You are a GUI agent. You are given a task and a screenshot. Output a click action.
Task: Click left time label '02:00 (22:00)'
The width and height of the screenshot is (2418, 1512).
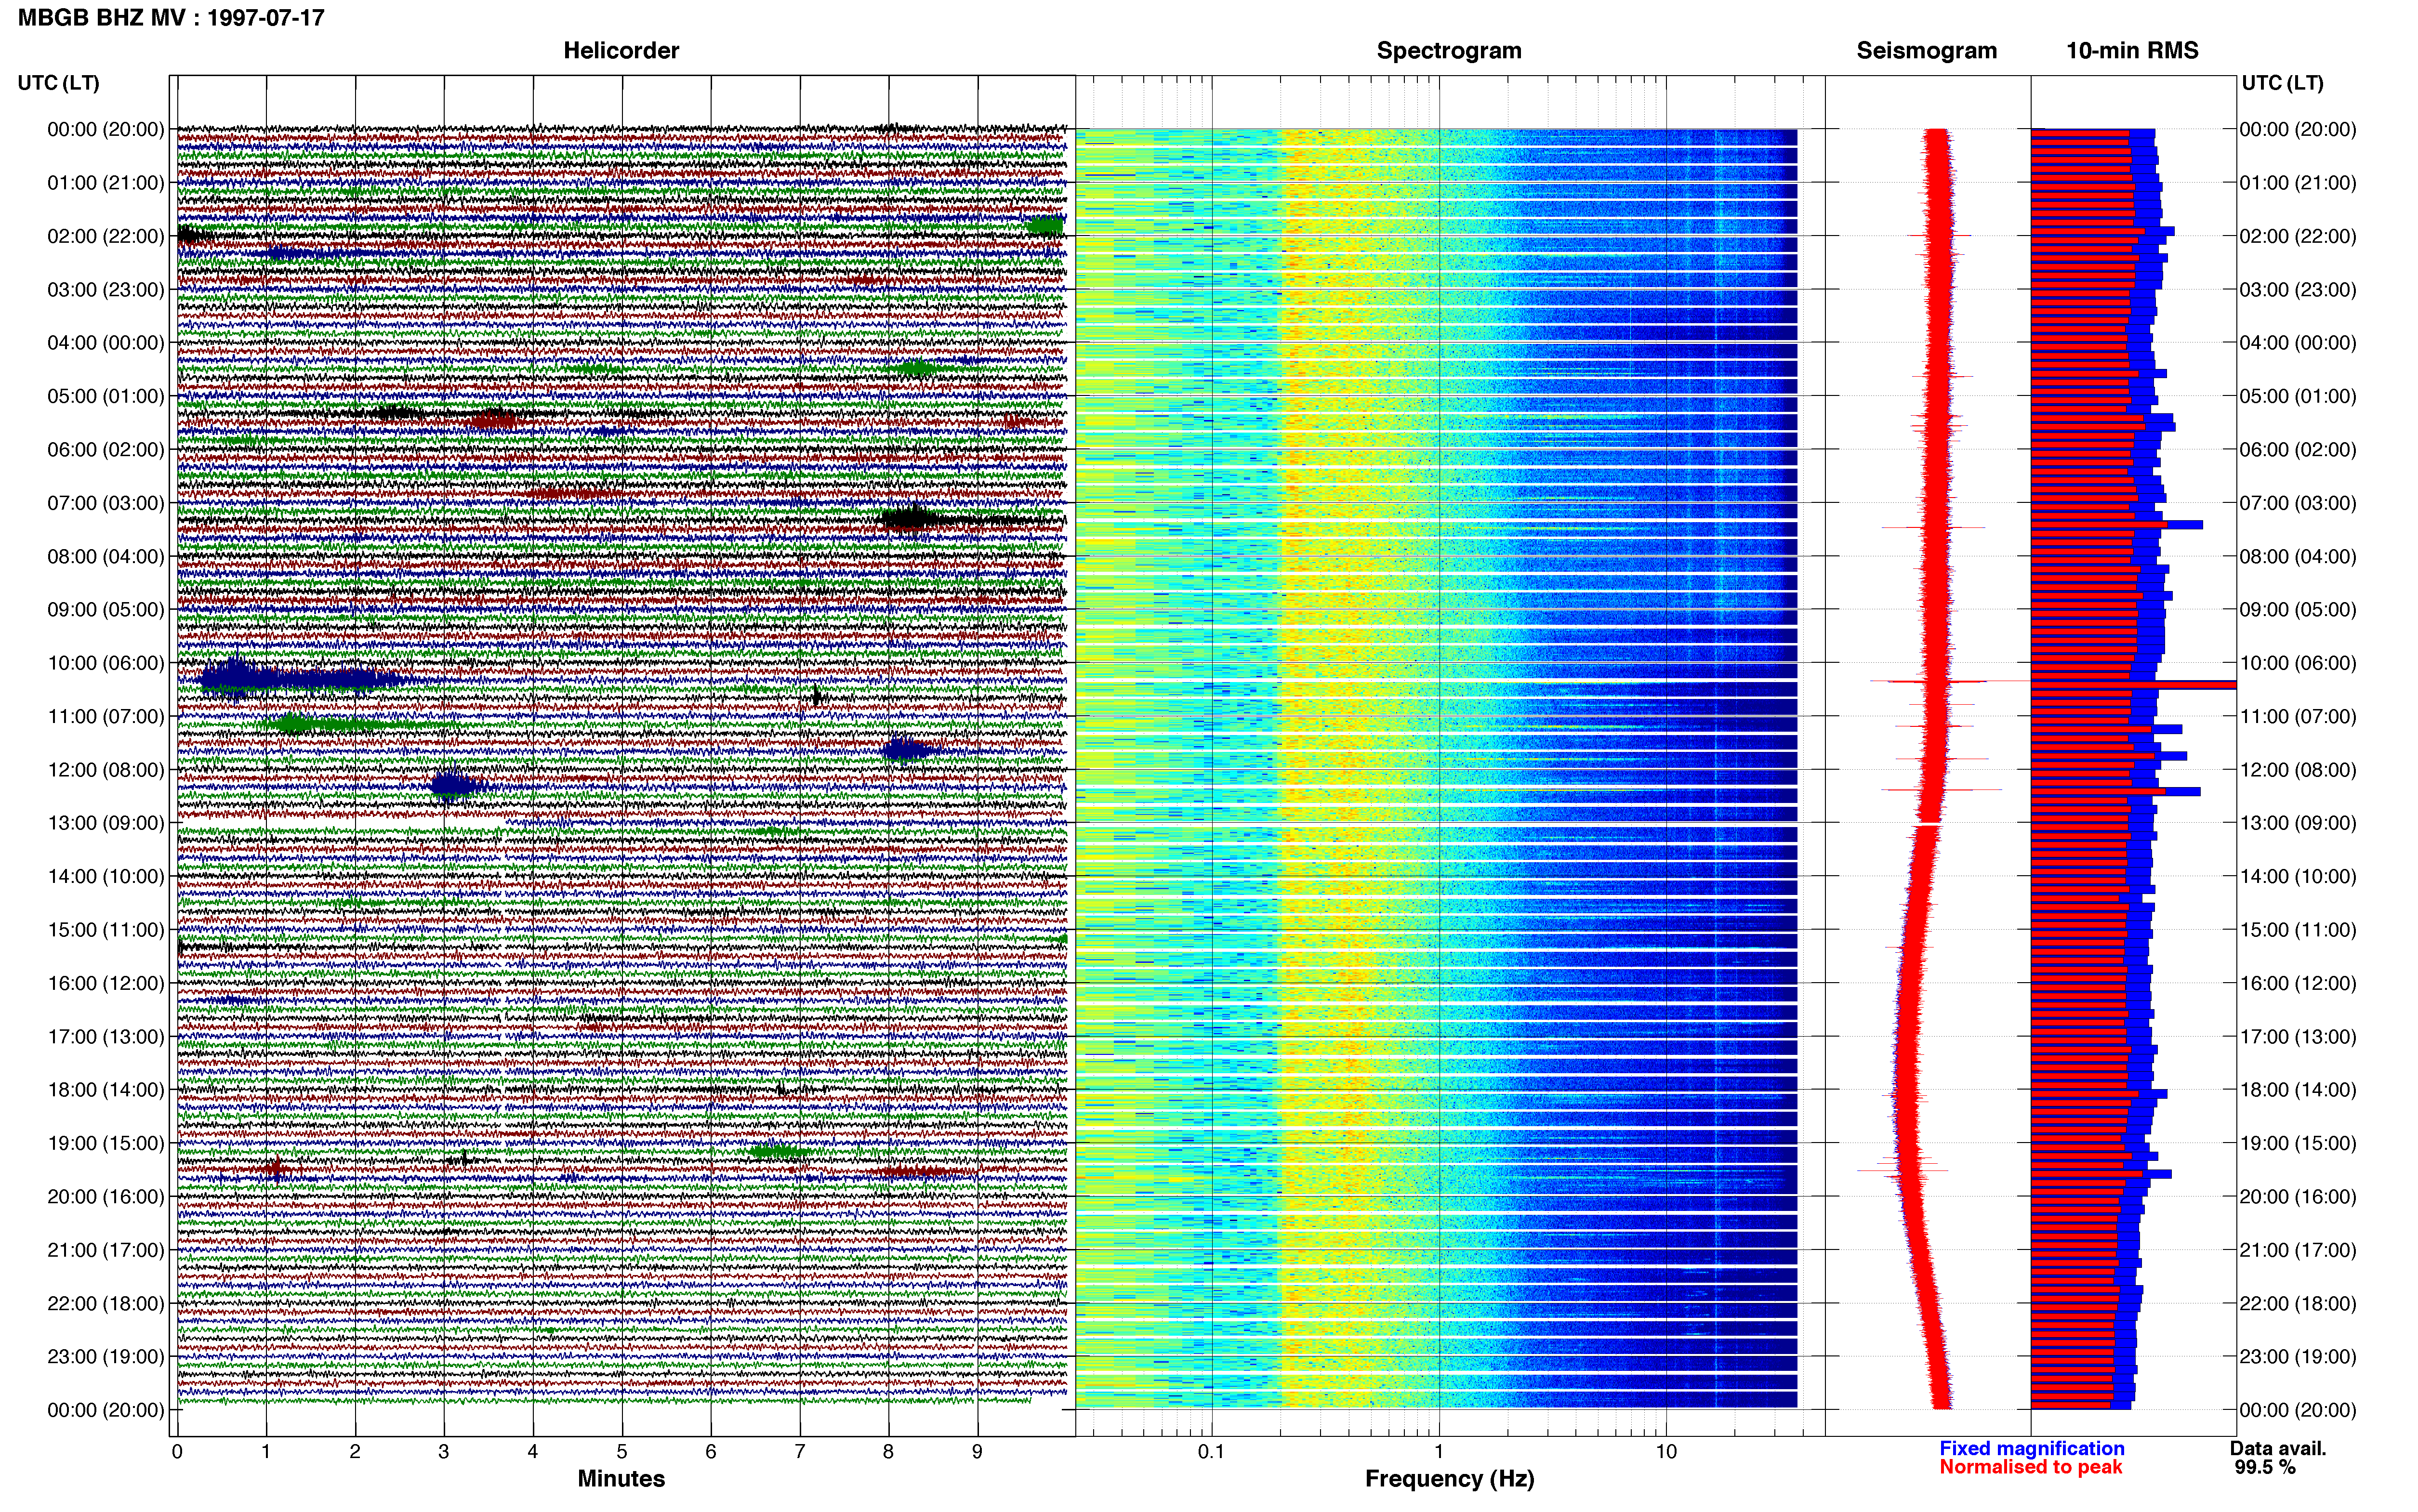(x=106, y=236)
